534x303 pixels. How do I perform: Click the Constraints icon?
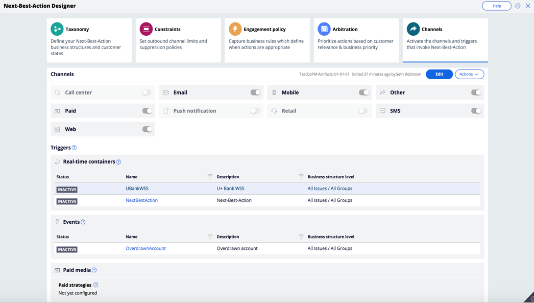coord(147,29)
